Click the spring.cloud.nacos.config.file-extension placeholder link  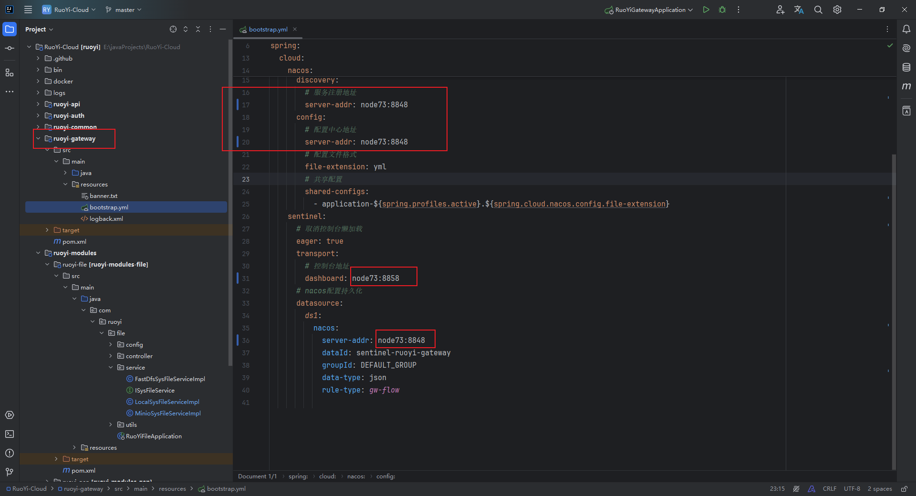pos(580,204)
